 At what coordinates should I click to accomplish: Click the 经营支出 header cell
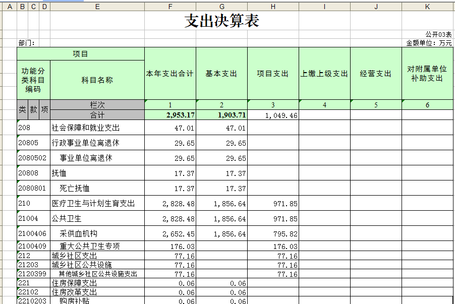(x=376, y=74)
